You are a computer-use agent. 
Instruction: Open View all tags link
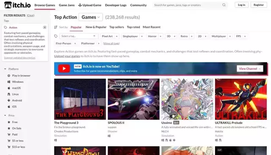point(111,44)
